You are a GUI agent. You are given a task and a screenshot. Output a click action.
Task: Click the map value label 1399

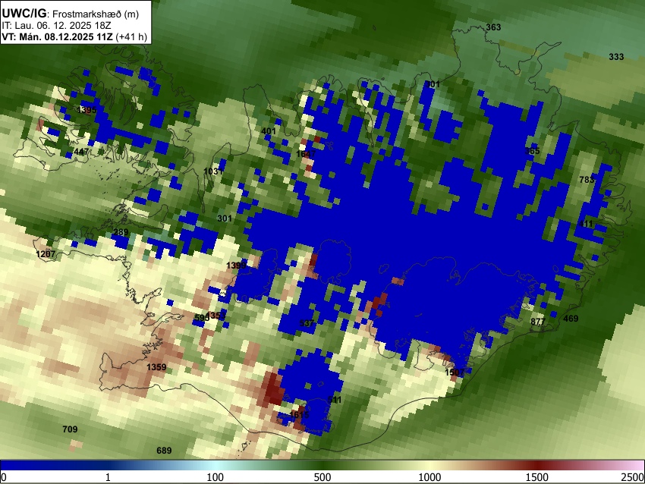236,266
